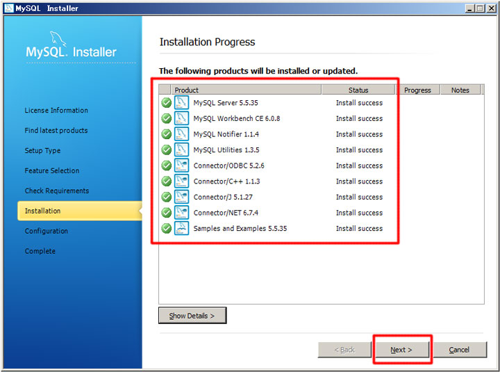Close the MySQL Installer window
500x372 pixels.
click(492, 8)
